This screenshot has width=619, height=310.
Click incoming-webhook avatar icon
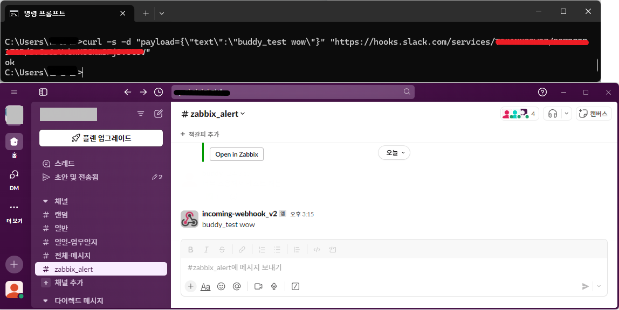tap(189, 219)
